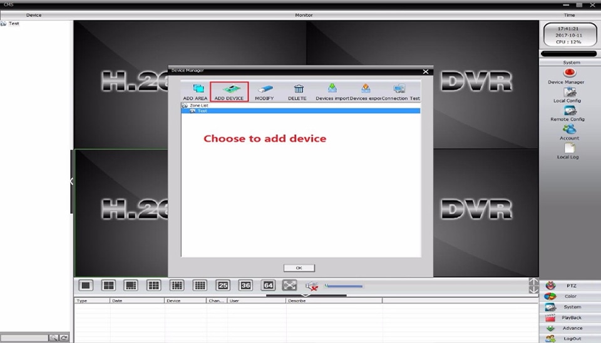Open Remote Config in System panel
This screenshot has height=343, width=601.
click(x=569, y=114)
